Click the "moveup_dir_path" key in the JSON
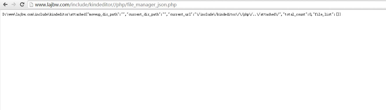 click(x=102, y=14)
